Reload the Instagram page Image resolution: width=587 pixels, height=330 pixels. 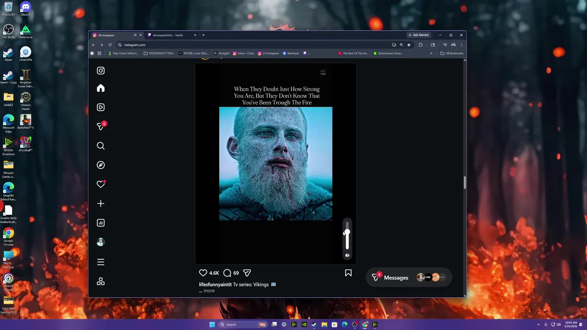(x=110, y=45)
